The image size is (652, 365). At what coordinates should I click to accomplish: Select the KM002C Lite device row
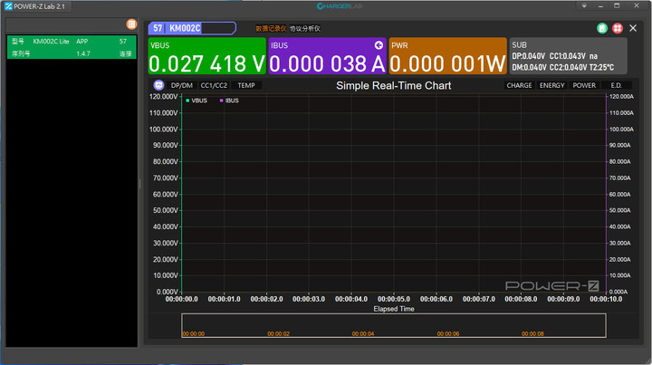tap(72, 47)
